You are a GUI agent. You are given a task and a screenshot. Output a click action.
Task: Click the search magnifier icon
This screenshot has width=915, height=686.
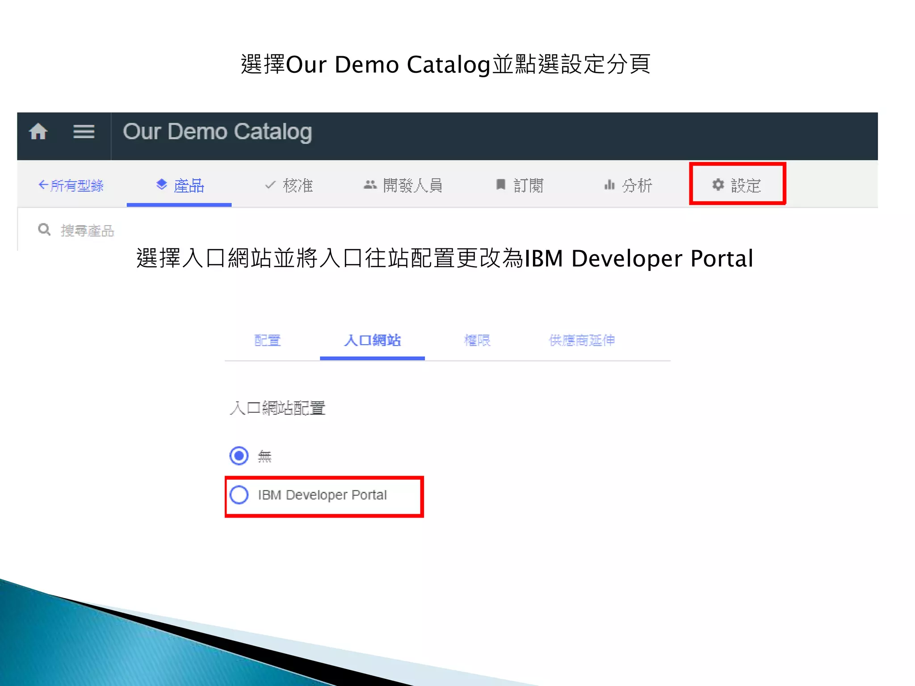pyautogui.click(x=44, y=230)
